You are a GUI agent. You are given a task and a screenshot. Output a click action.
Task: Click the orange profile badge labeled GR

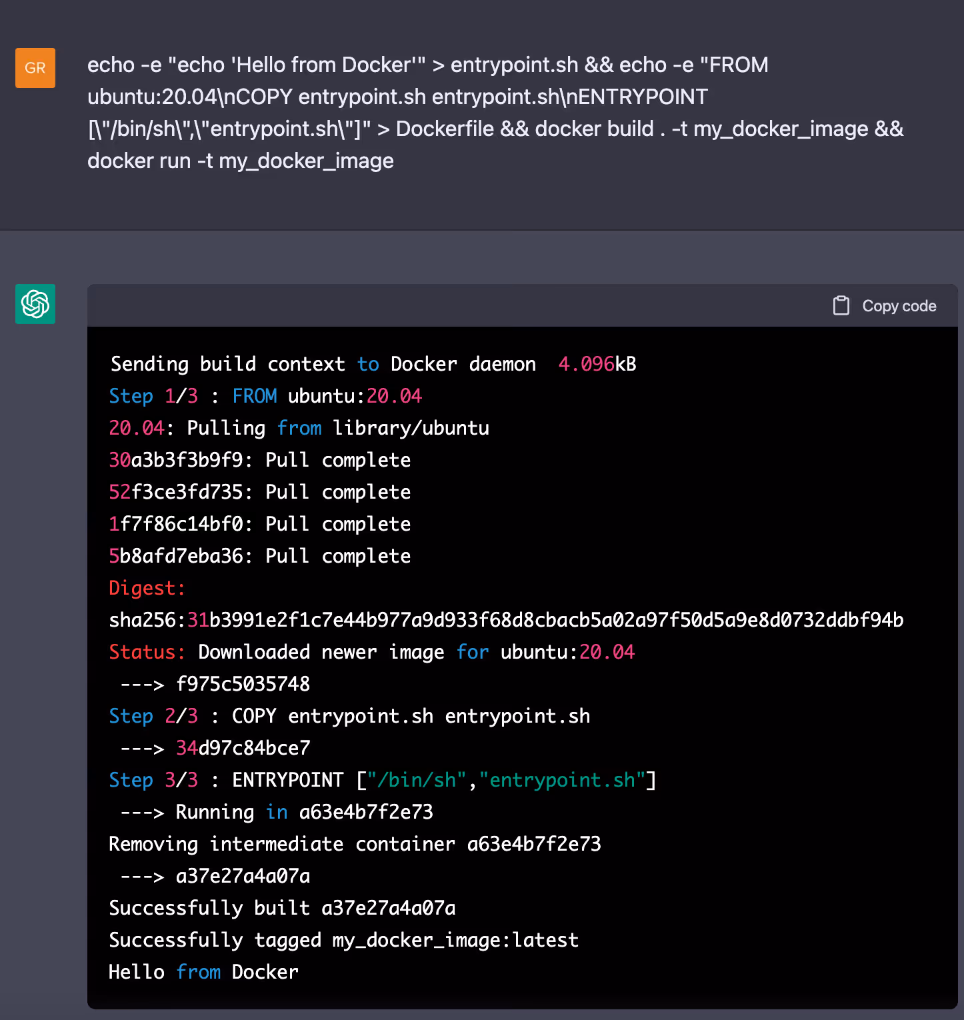click(35, 67)
